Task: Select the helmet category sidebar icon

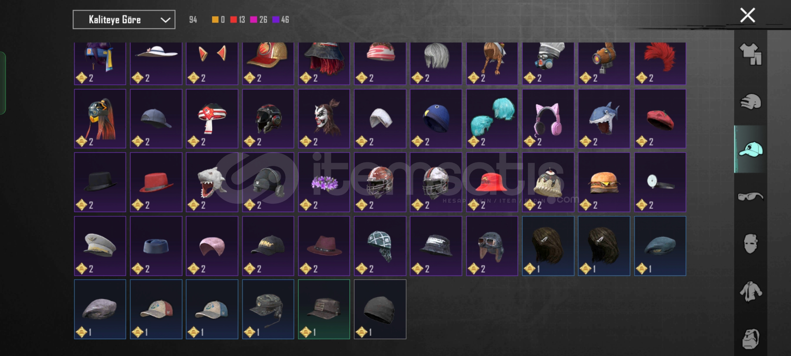Action: pos(750,102)
